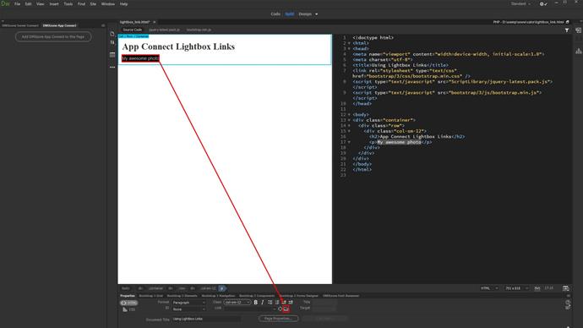Click the left panel options menu icon
The image size is (583, 328).
103,25
